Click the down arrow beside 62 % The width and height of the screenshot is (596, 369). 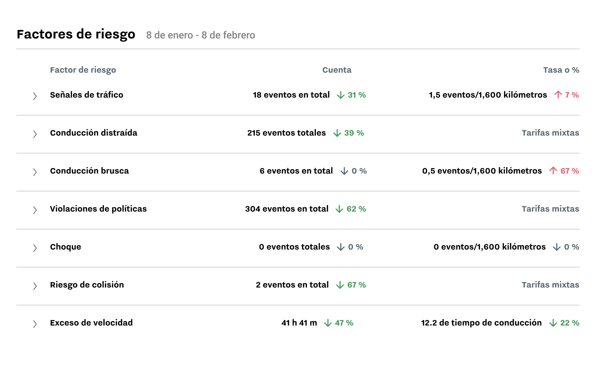click(x=339, y=209)
